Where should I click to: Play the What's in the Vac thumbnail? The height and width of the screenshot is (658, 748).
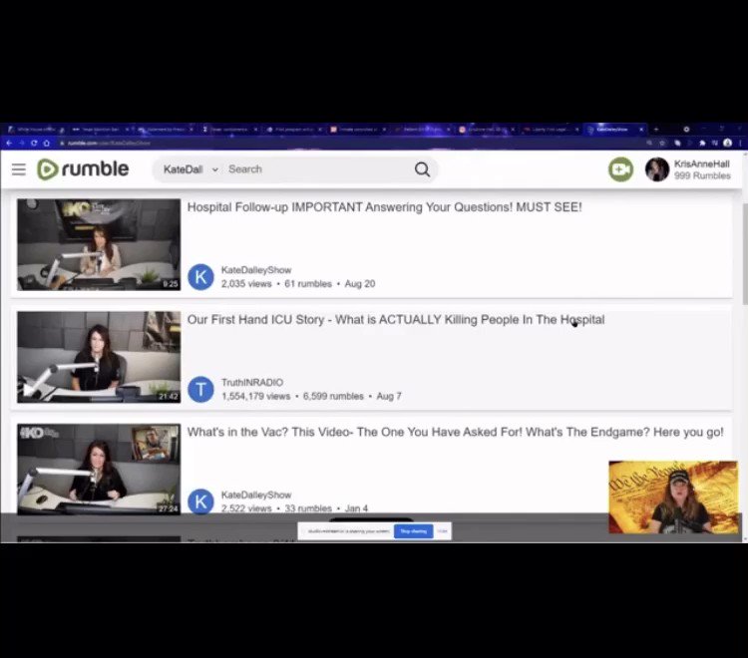coord(99,470)
